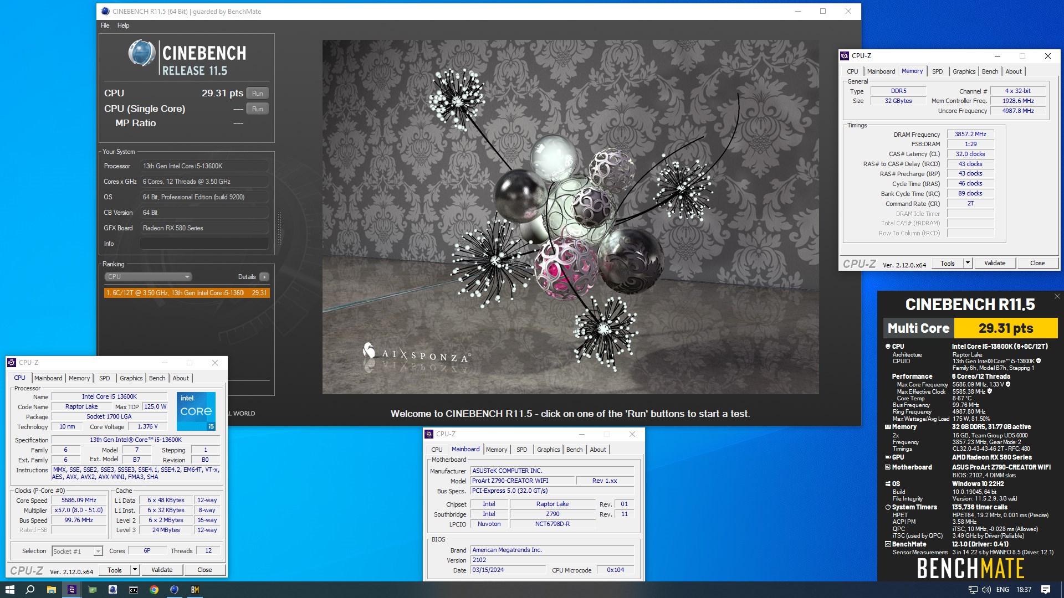The width and height of the screenshot is (1064, 598).
Task: Click the ProArt Z790-CREATOR WIFI model field
Action: click(522, 481)
